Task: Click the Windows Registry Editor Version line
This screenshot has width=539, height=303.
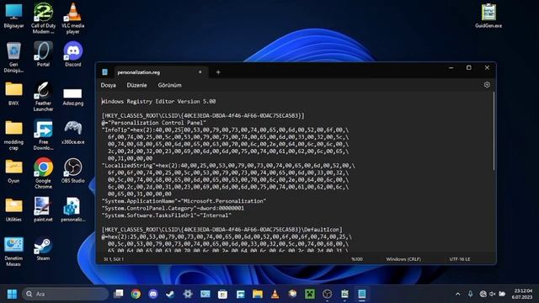Action: 159,101
